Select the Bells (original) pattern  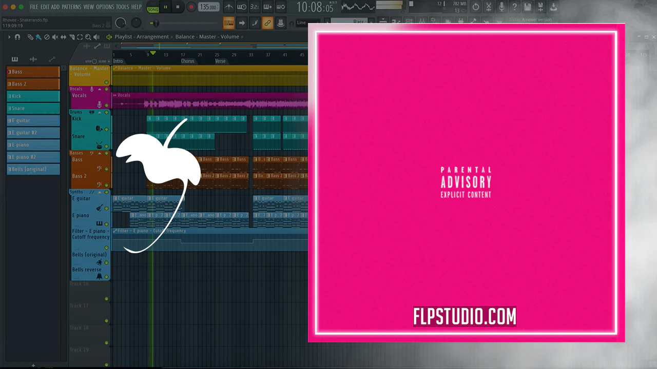(33, 169)
